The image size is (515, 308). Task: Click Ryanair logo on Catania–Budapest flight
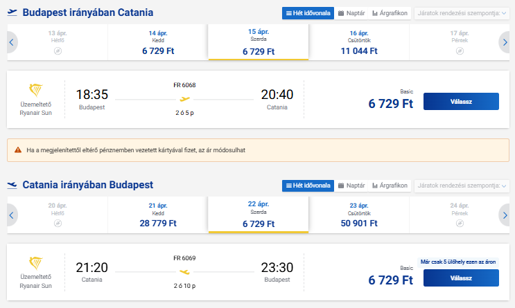pos(36,264)
